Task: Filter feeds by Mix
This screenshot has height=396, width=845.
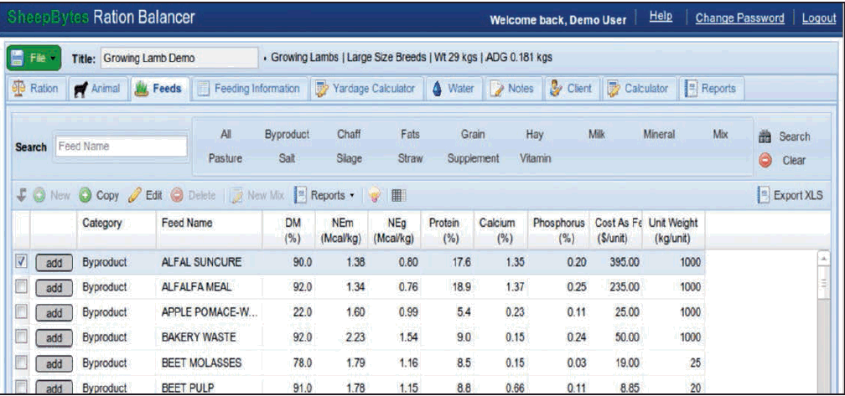Action: tap(720, 135)
